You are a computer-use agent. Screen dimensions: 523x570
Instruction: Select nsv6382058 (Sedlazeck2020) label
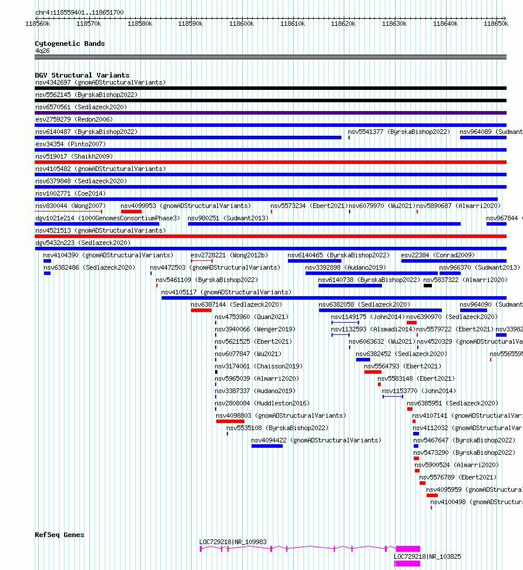click(x=364, y=305)
